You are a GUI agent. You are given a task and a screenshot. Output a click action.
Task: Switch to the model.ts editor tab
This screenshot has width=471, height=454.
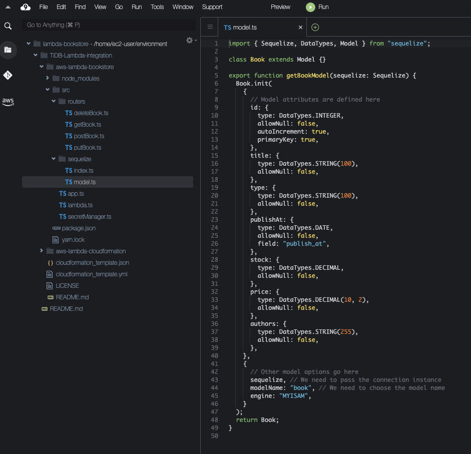262,28
